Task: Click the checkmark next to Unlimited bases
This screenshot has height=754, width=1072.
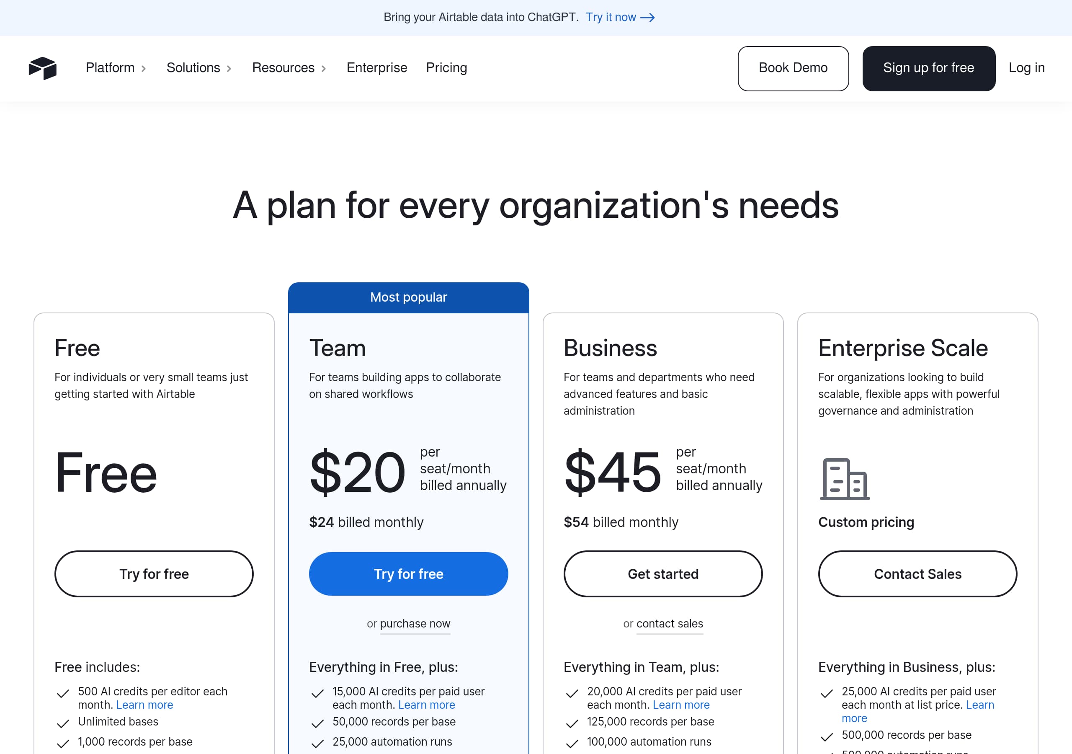Action: click(x=63, y=723)
